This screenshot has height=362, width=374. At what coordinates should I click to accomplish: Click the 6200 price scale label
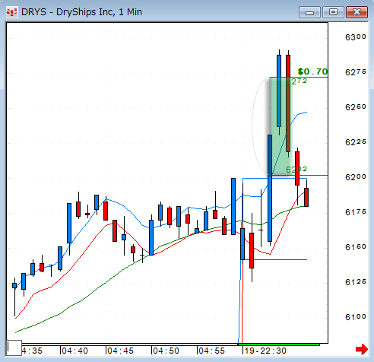pos(356,177)
